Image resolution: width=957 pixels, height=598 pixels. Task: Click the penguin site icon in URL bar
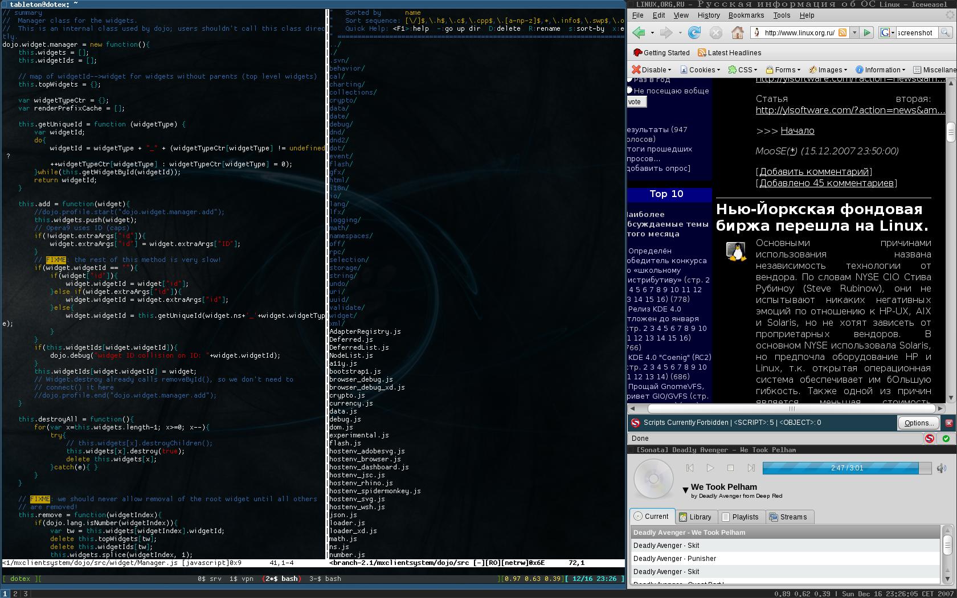(757, 32)
